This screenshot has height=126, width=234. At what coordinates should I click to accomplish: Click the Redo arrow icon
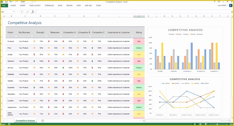[x=16, y=2]
